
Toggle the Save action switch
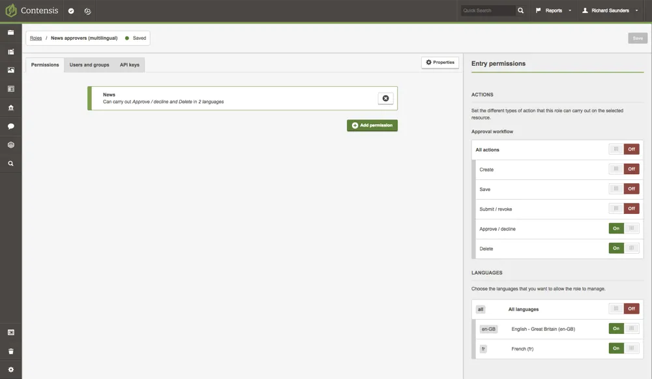tap(624, 189)
